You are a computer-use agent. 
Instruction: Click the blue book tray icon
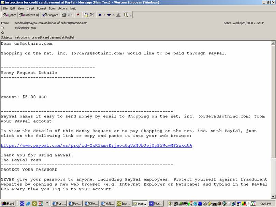pos(200,204)
